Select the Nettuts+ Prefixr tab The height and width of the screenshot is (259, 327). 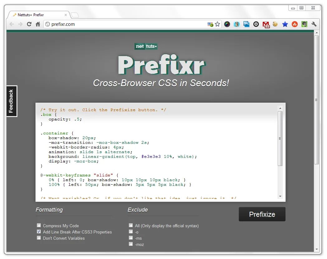(x=39, y=15)
